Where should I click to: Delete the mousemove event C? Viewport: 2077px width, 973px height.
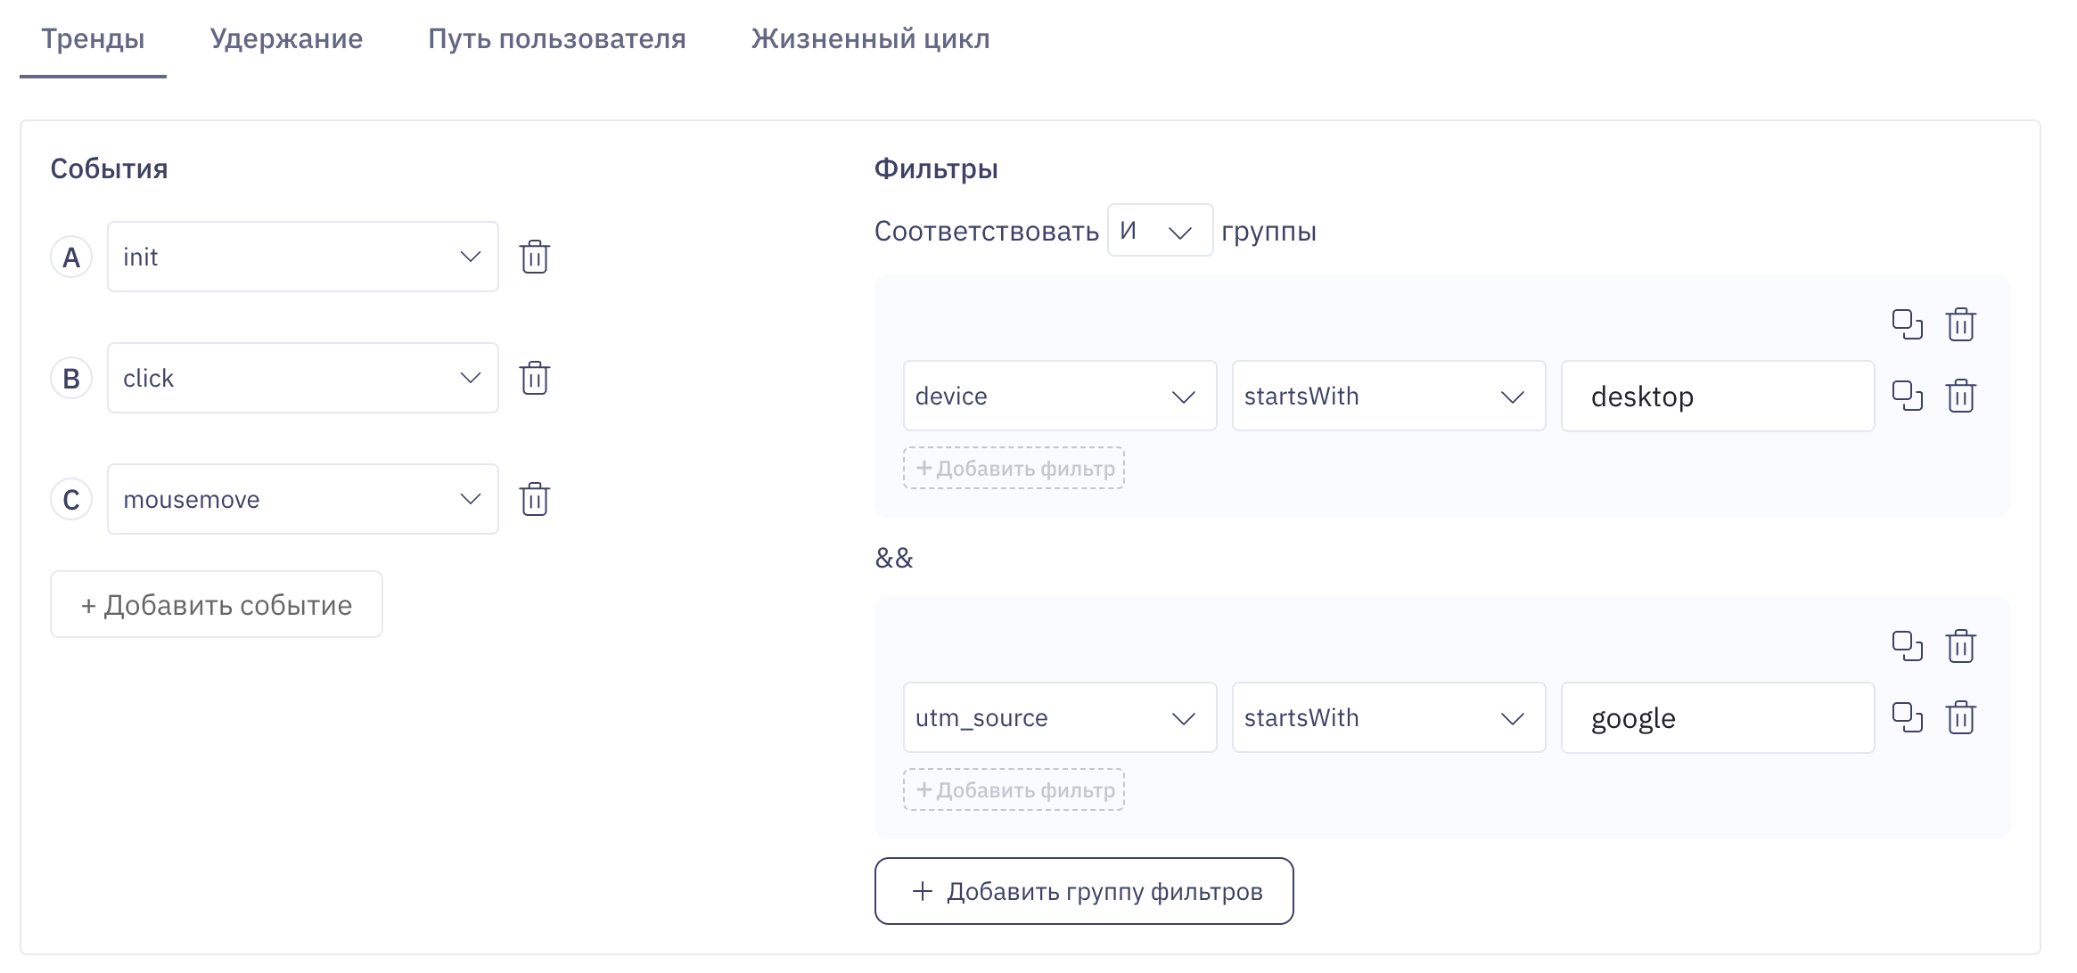[535, 499]
